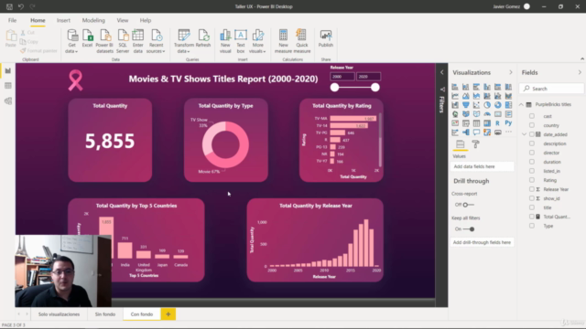Connect to SQL Server
586x329 pixels.
[x=123, y=41]
